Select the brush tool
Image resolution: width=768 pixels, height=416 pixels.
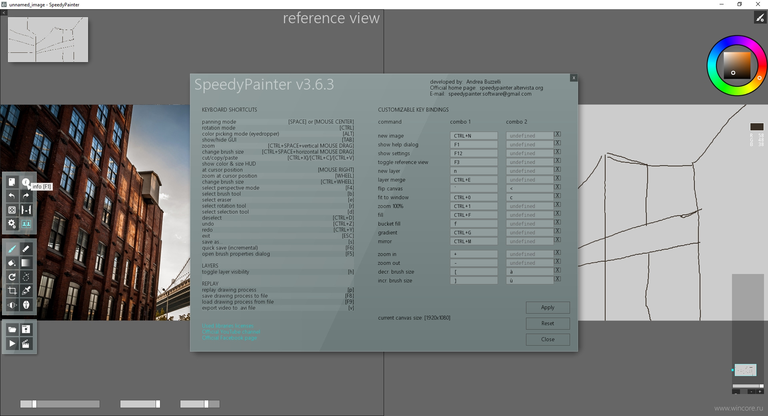12,249
